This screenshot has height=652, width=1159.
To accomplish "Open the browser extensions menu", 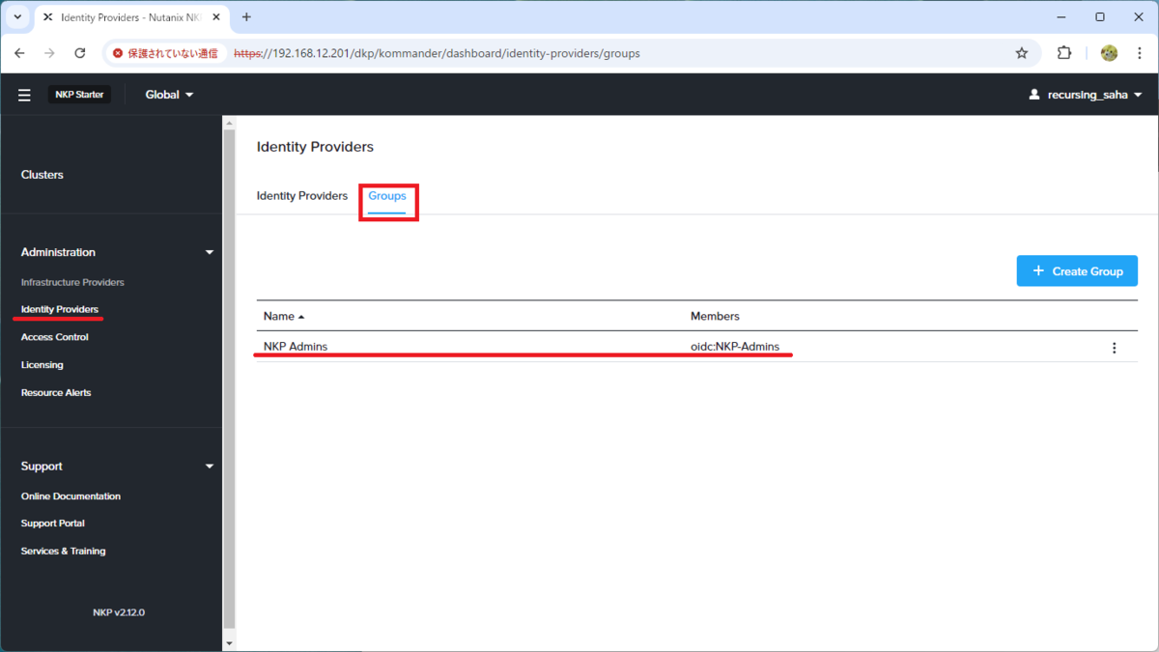I will pyautogui.click(x=1064, y=53).
